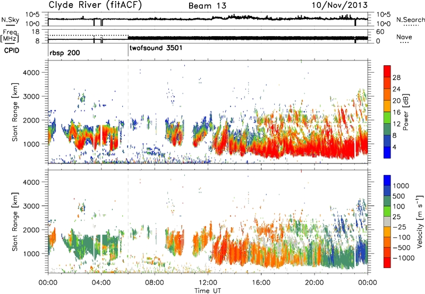Select the "rbsp 200" control program label

point(64,53)
